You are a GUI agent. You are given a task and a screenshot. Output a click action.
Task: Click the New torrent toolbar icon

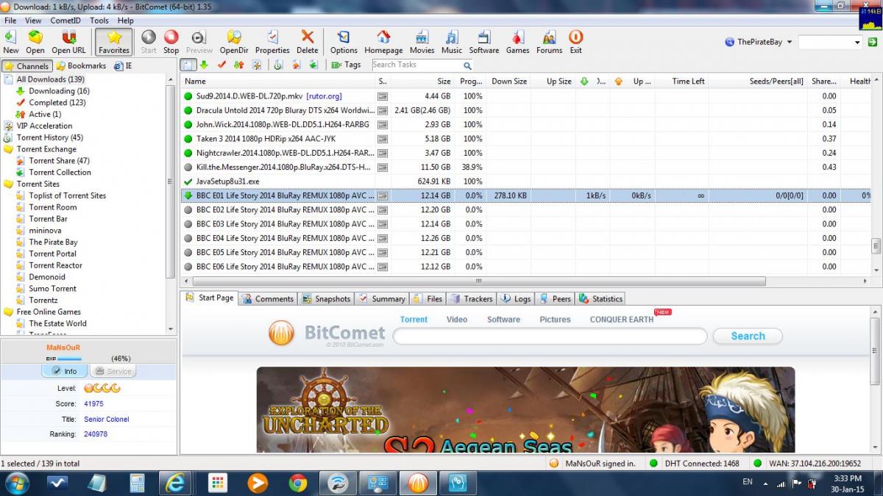click(x=11, y=41)
